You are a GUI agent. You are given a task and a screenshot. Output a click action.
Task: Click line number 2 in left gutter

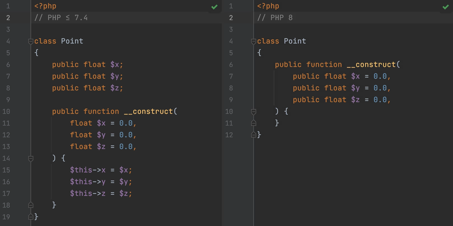click(8, 18)
